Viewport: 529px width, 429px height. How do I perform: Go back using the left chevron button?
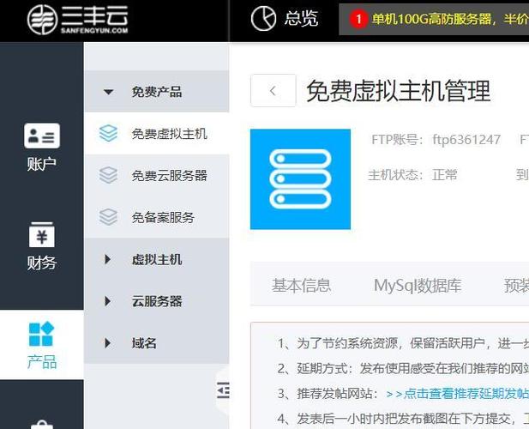[274, 90]
